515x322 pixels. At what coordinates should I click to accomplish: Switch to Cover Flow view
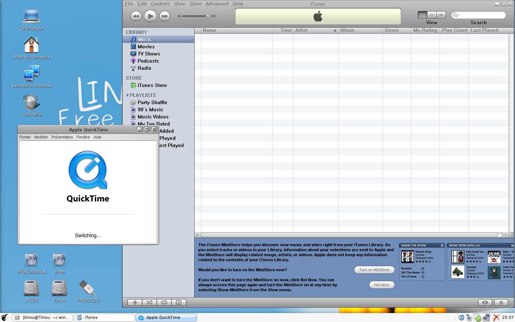pos(441,15)
